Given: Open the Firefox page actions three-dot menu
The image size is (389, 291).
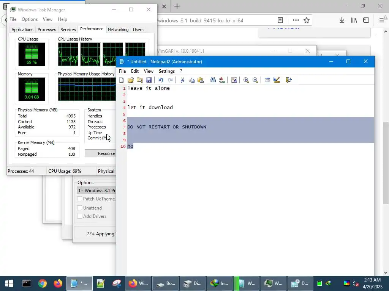Looking at the screenshot, I should (x=296, y=20).
